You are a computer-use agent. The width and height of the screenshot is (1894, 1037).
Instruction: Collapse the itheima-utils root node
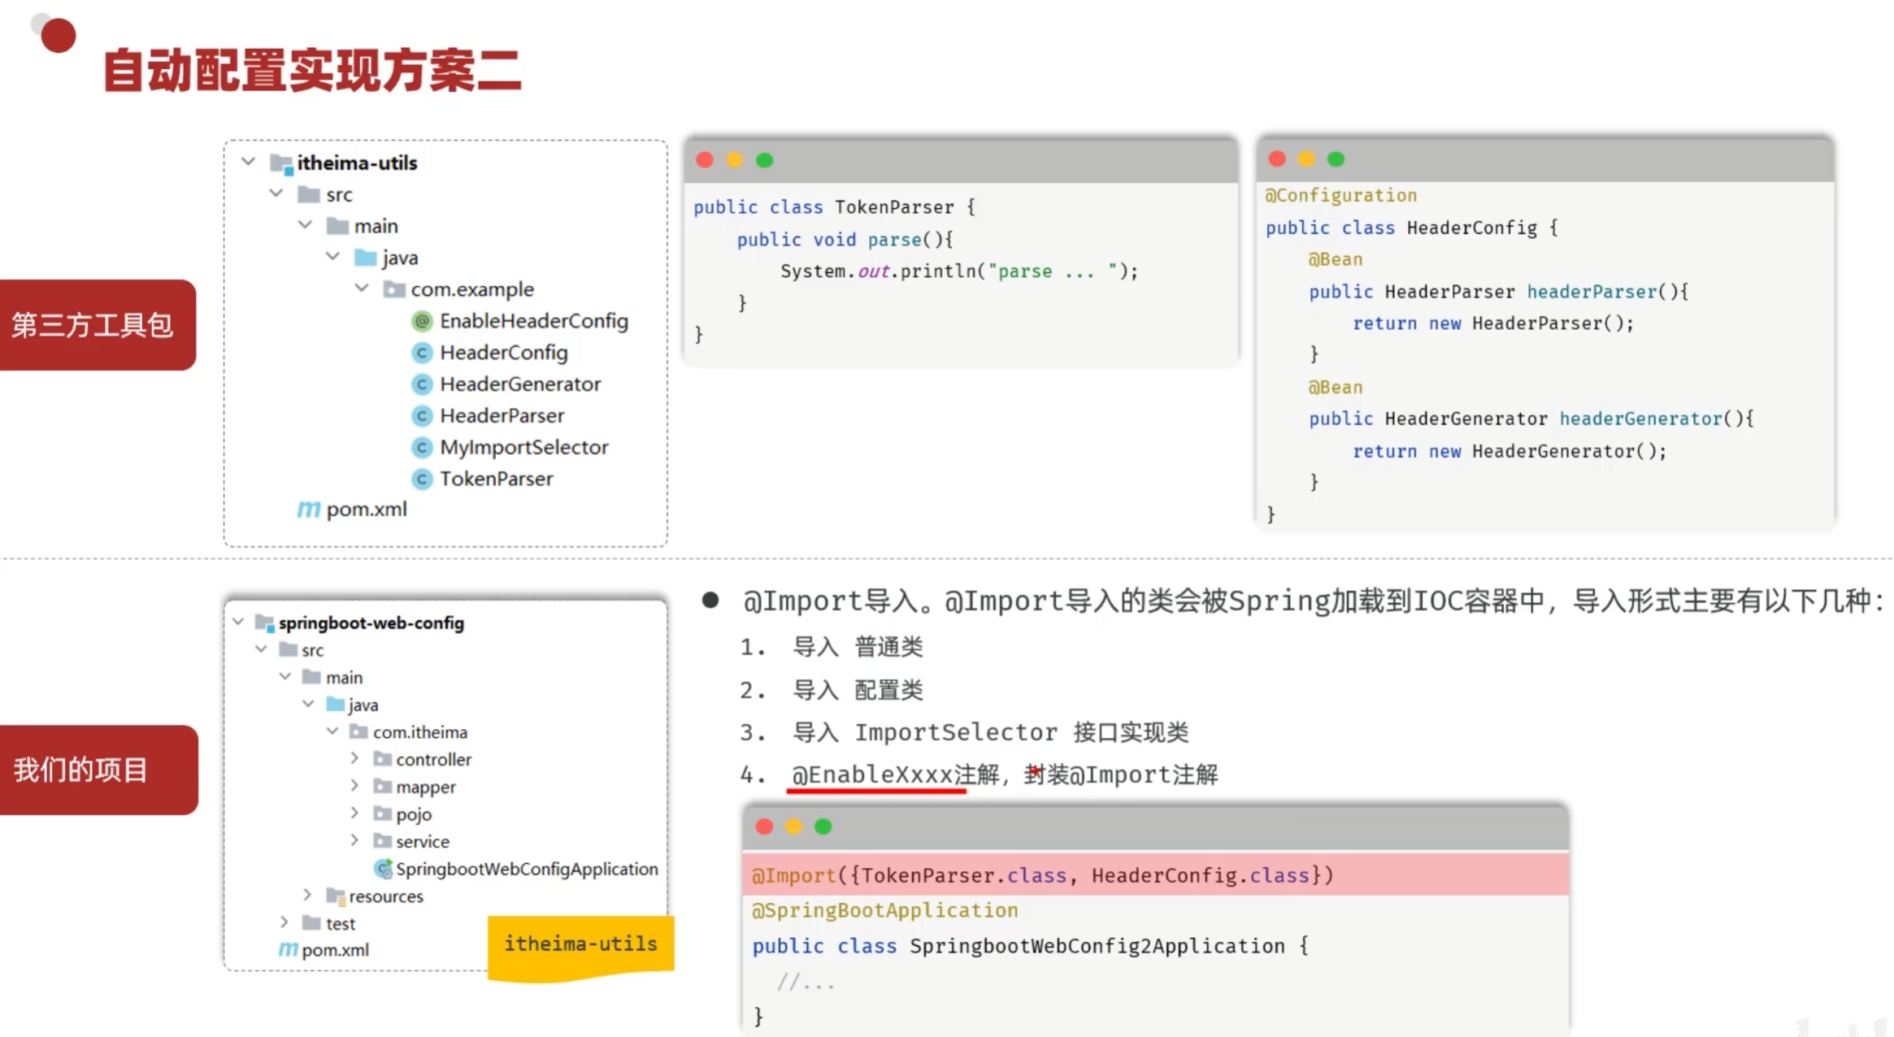coord(249,162)
